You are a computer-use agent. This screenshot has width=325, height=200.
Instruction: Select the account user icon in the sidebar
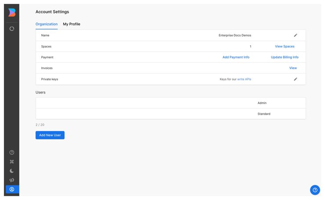tap(12, 189)
